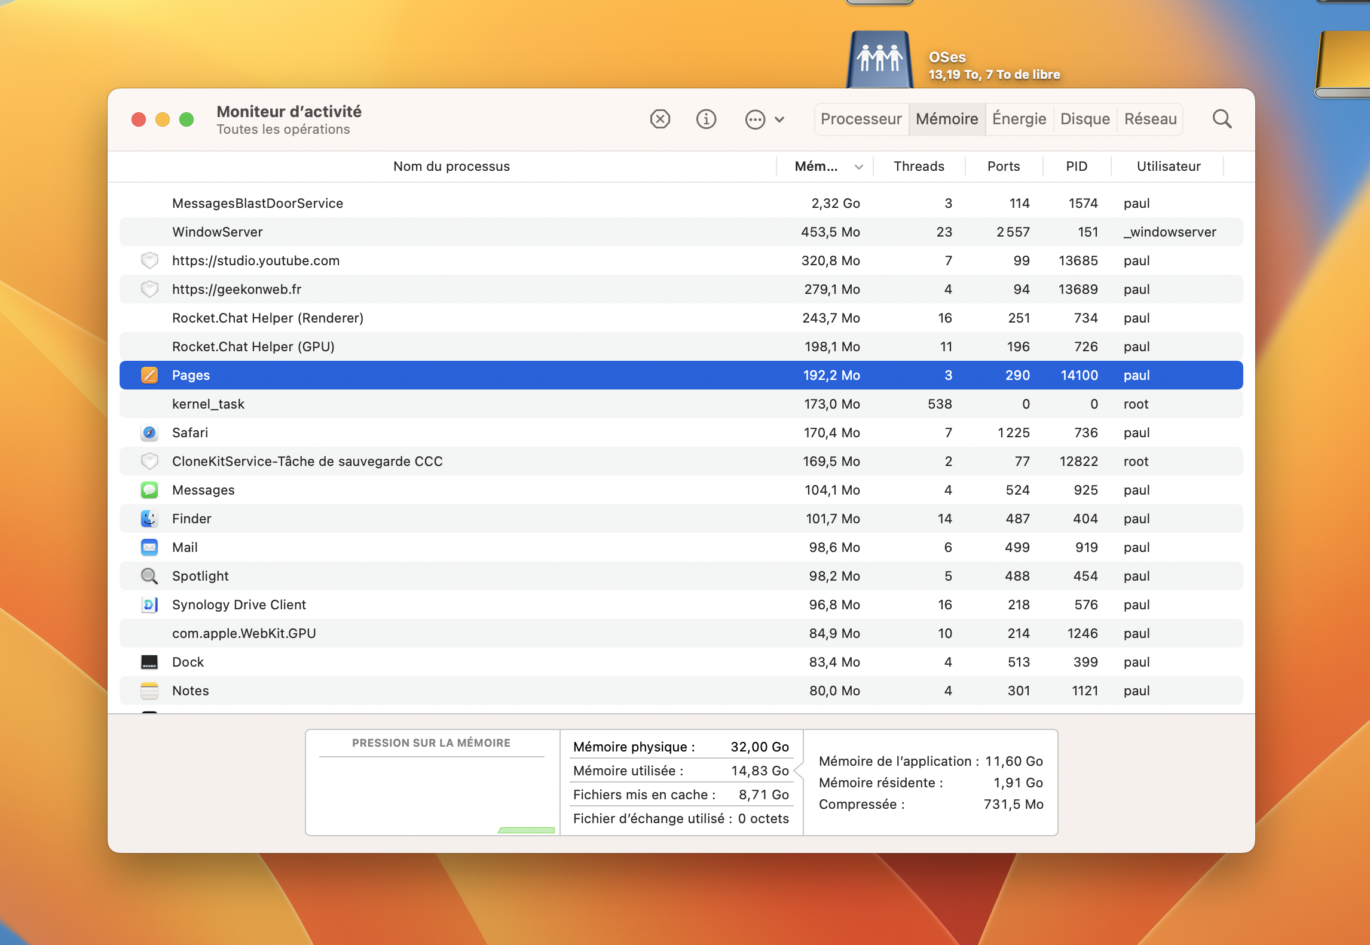Click the Finder face icon in the list
The height and width of the screenshot is (945, 1370).
click(149, 518)
